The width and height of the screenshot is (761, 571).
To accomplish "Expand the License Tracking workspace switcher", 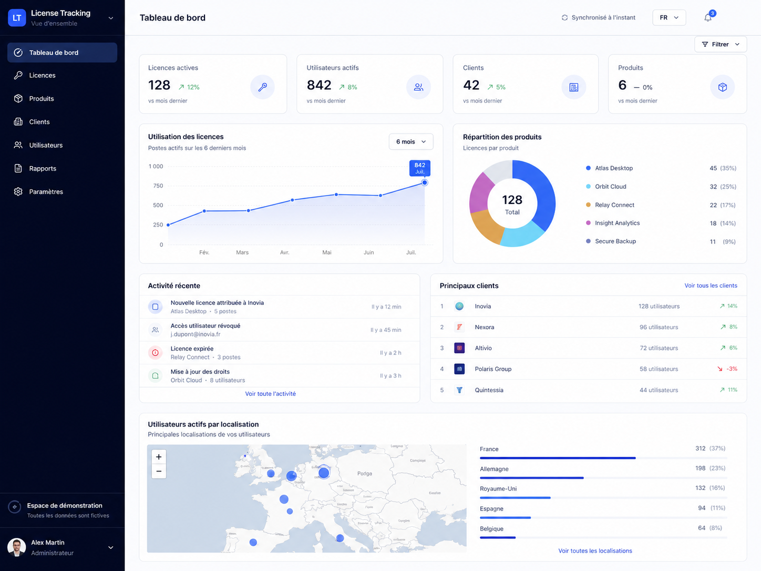I will click(111, 18).
